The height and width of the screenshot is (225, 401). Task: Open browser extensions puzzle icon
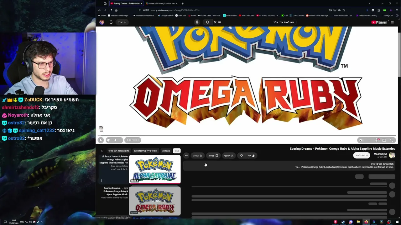point(379,10)
